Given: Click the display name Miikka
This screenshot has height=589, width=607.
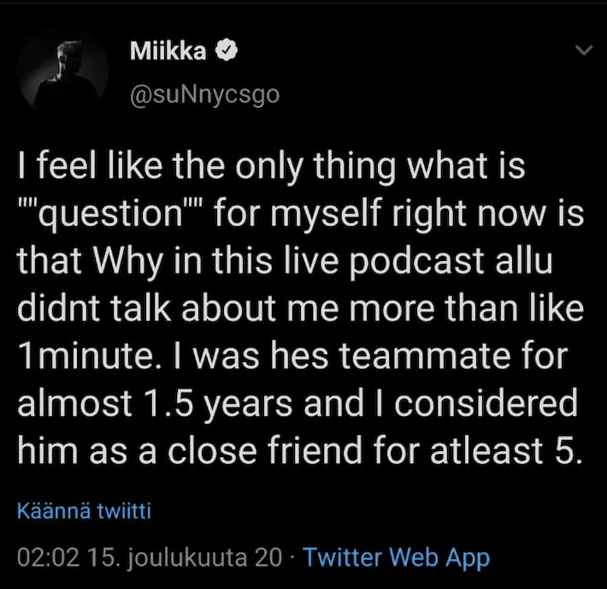Looking at the screenshot, I should point(168,51).
